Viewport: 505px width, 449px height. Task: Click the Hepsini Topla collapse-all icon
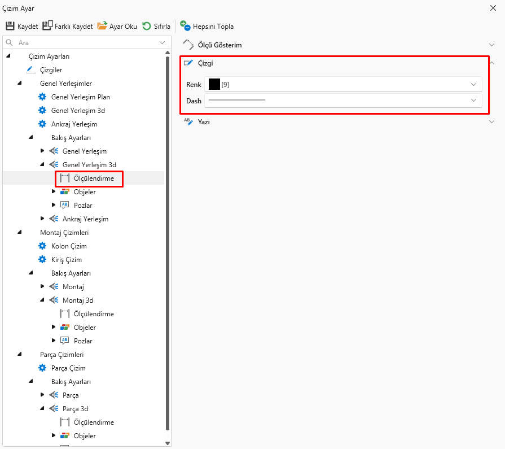click(185, 25)
